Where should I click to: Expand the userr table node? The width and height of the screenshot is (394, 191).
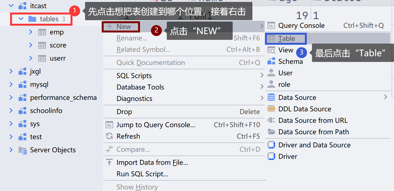tap(31, 58)
